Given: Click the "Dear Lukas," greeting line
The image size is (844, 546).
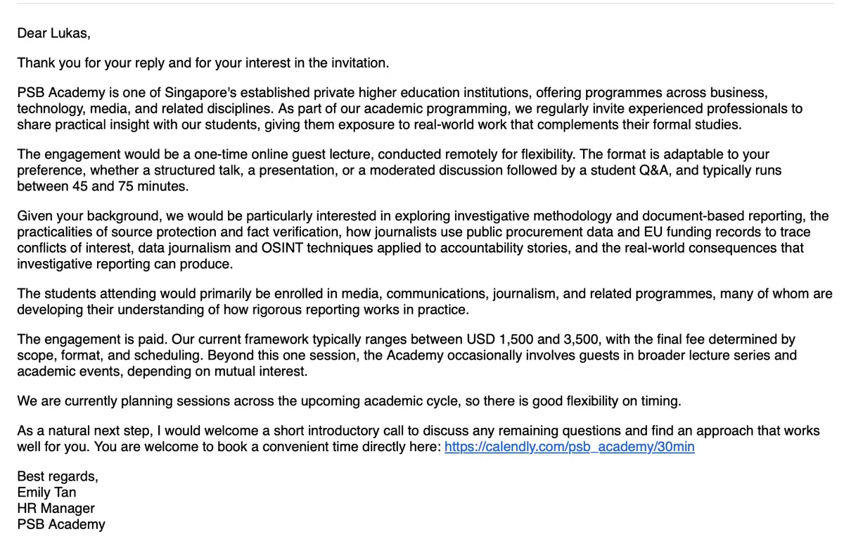Looking at the screenshot, I should (x=54, y=32).
